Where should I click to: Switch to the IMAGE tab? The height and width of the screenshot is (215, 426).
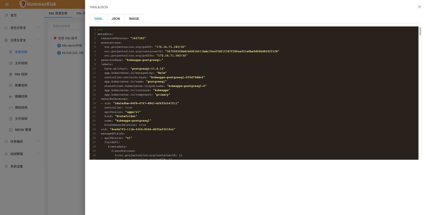[x=134, y=19]
